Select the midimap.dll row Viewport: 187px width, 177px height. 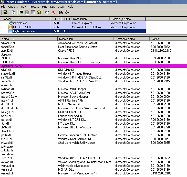point(93,89)
